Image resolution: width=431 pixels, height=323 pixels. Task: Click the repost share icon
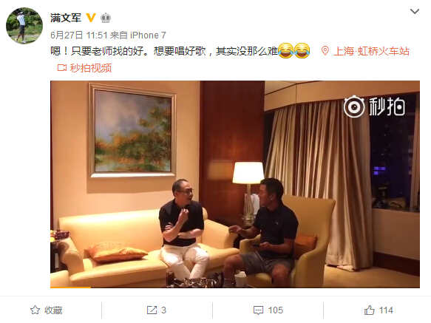pos(152,310)
